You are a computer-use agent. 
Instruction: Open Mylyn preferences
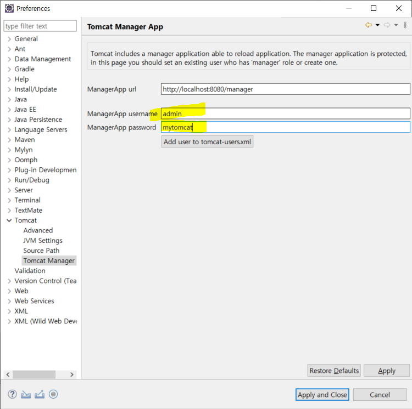[24, 150]
